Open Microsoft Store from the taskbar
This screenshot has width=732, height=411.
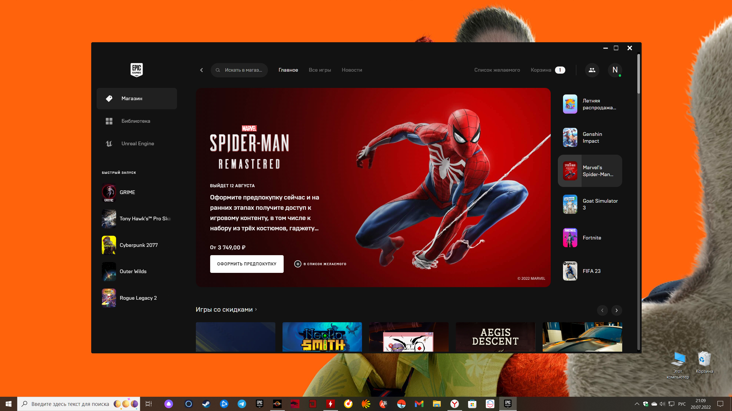coord(472,404)
